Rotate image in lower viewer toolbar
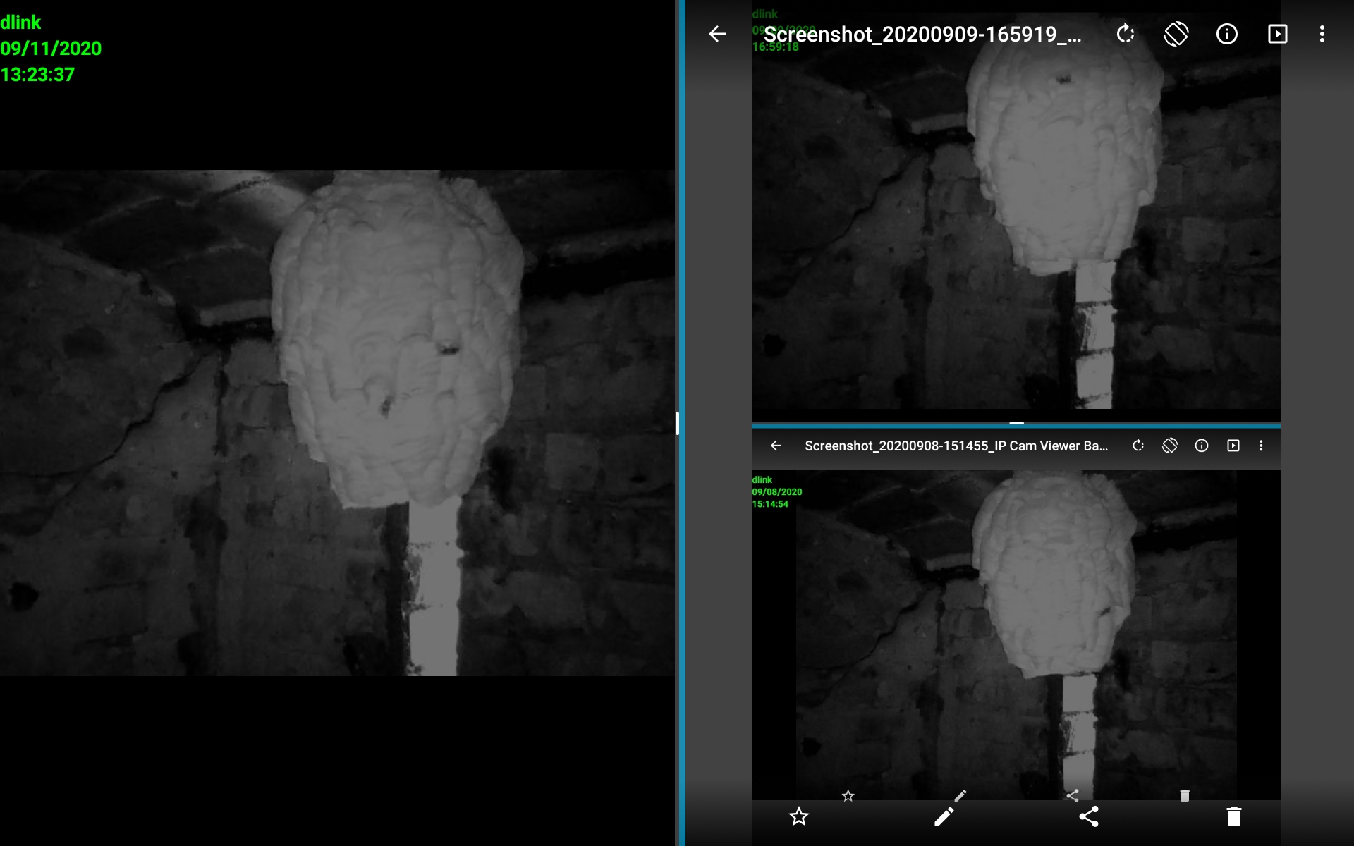 click(x=1138, y=446)
